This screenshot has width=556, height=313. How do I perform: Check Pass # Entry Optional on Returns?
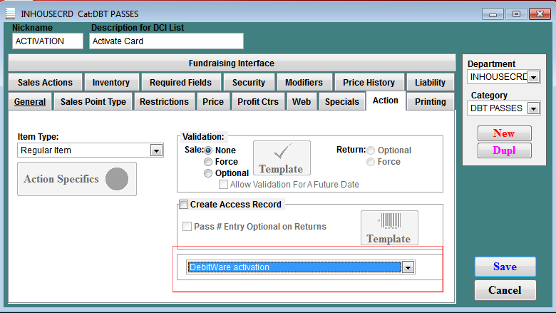(x=187, y=226)
